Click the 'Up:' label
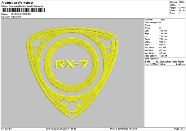The width and height of the screenshot is (186, 131). coord(146,36)
